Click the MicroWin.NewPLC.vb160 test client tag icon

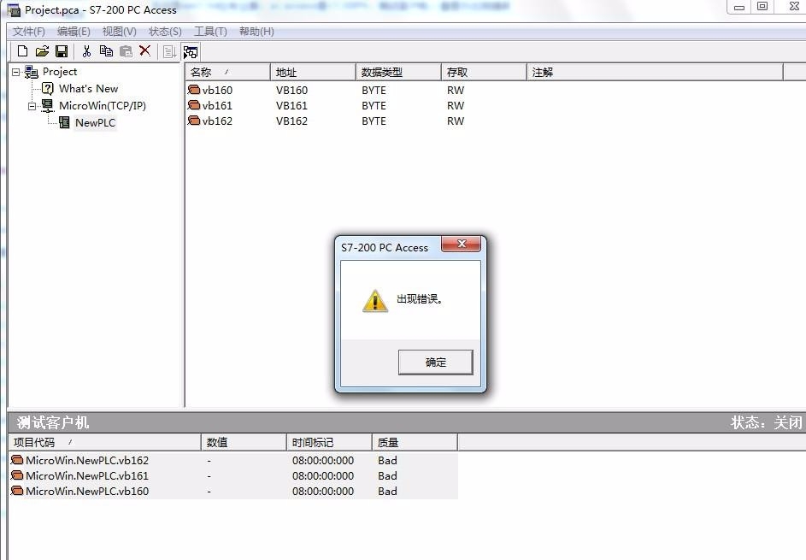(17, 491)
